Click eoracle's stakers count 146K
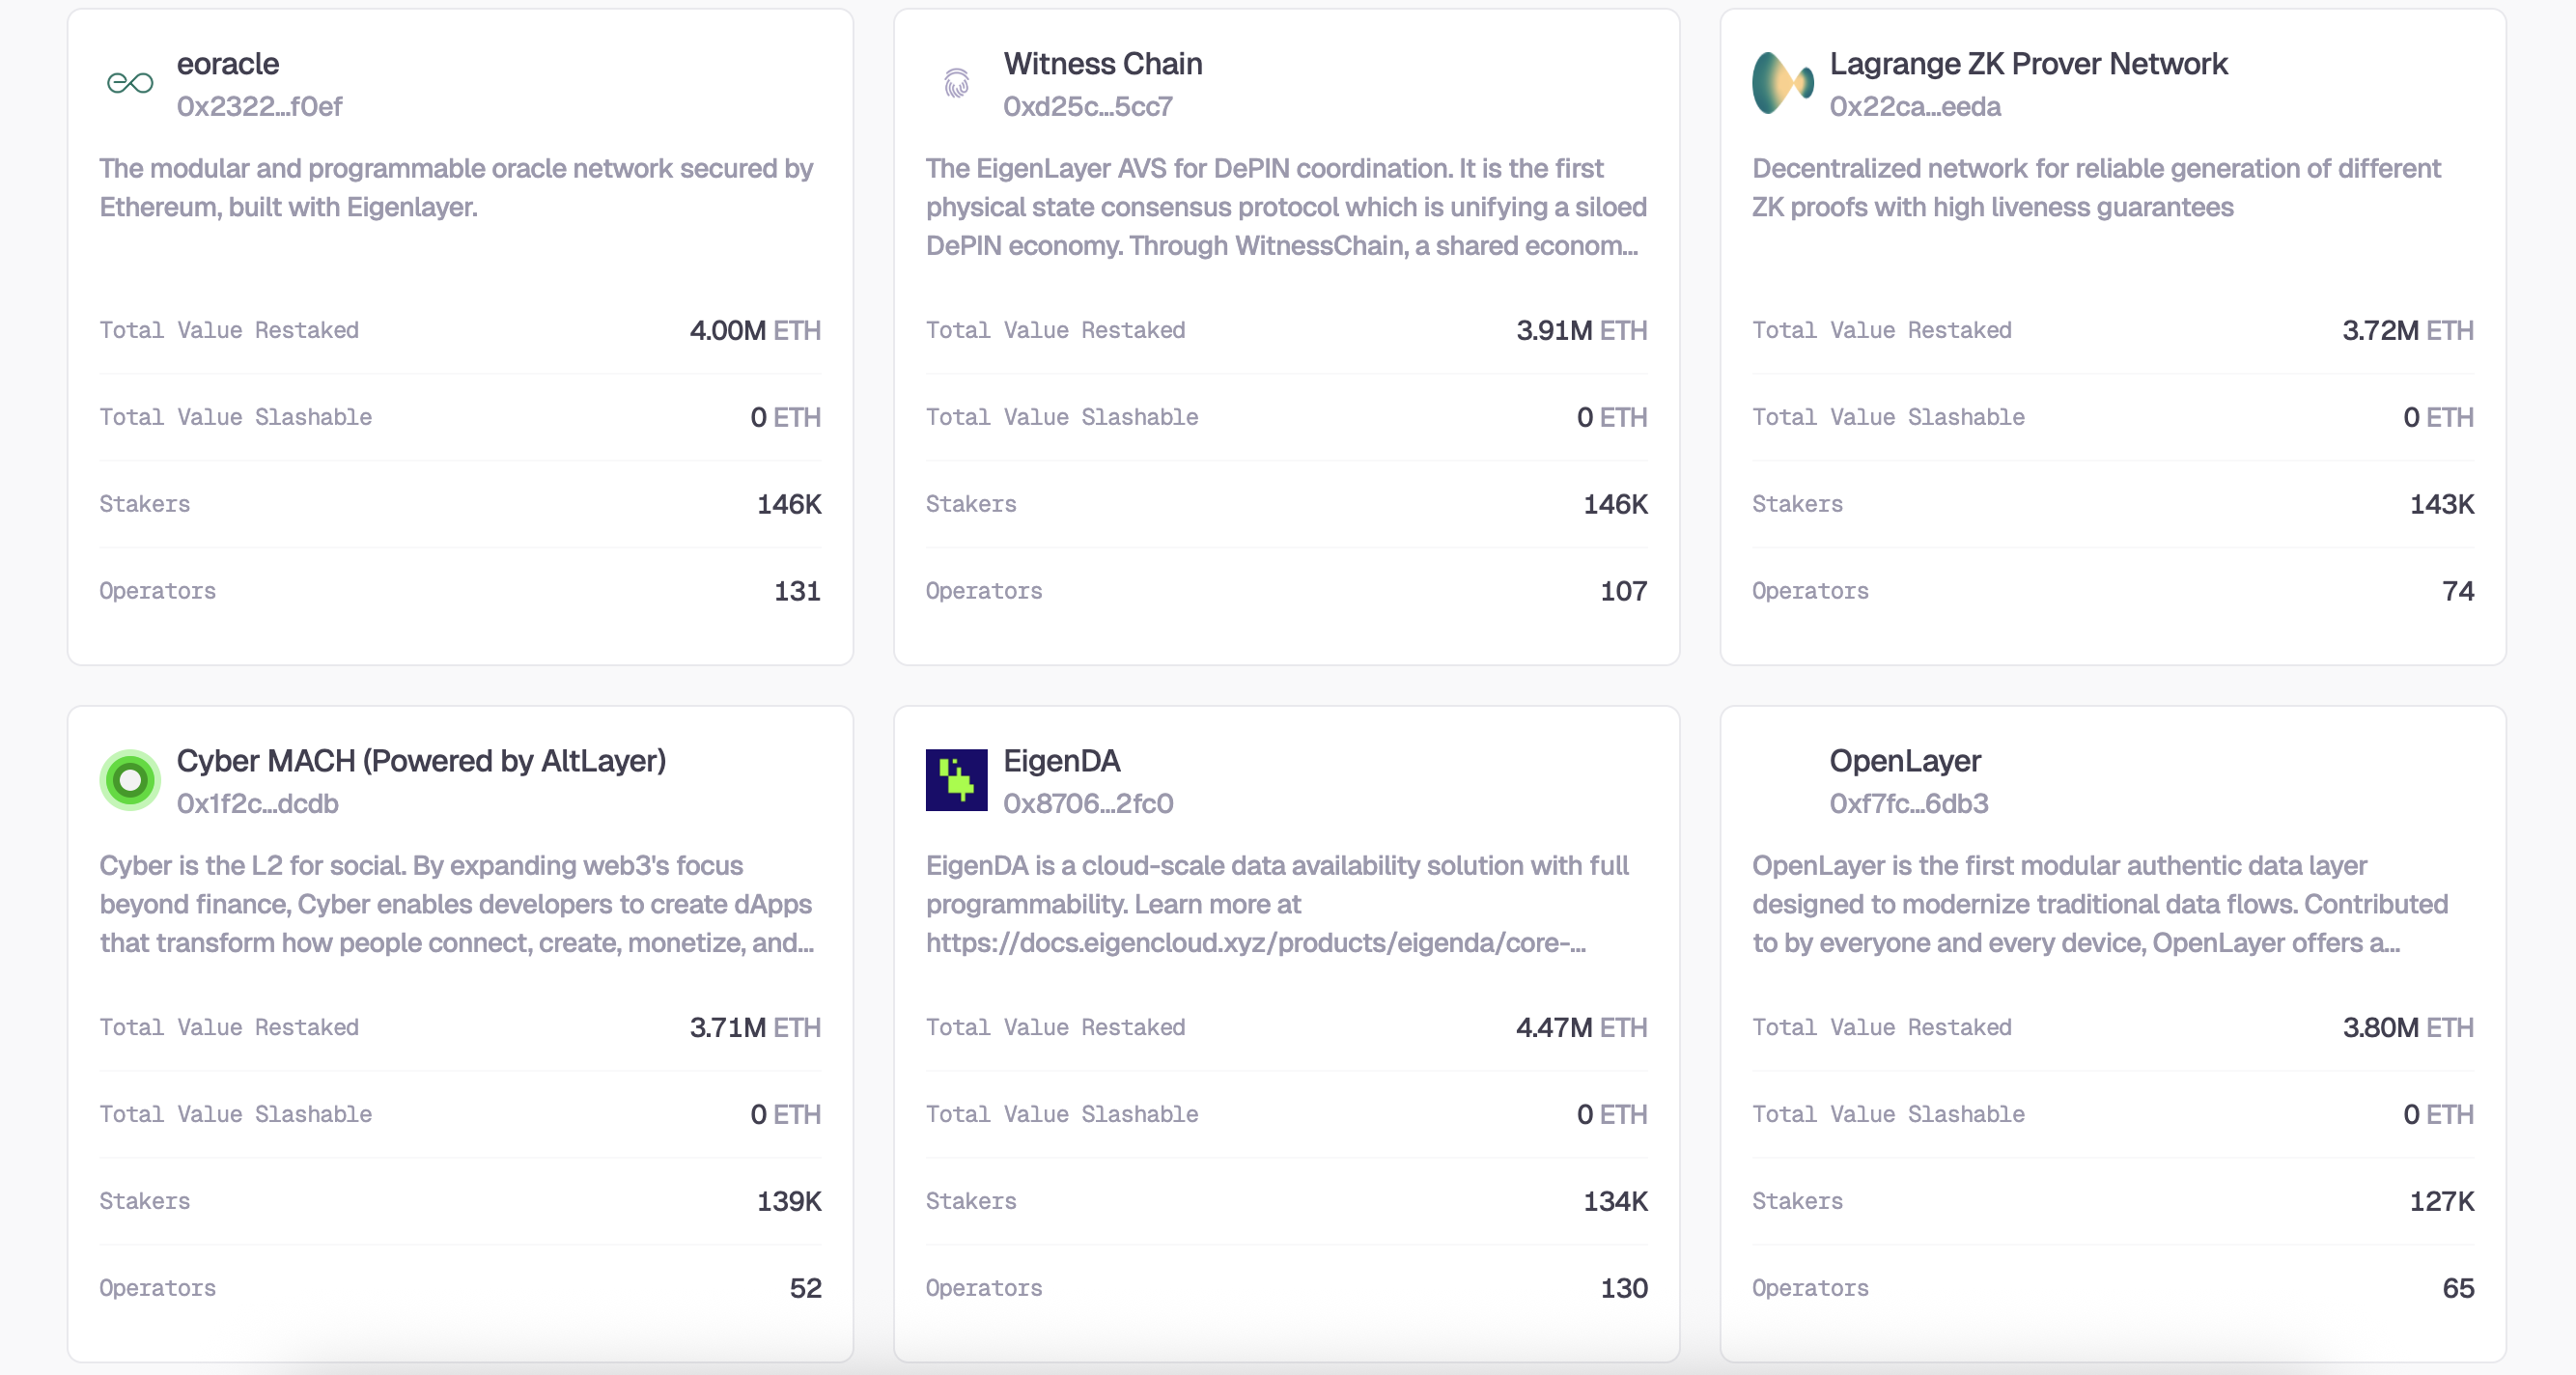The height and width of the screenshot is (1375, 2576). click(x=789, y=505)
